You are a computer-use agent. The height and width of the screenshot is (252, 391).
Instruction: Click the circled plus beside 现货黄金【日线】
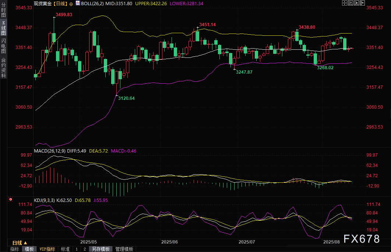coord(71,3)
